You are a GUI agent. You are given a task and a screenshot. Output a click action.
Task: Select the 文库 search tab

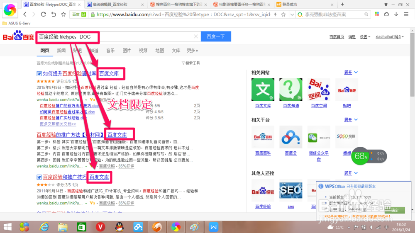coord(176,51)
